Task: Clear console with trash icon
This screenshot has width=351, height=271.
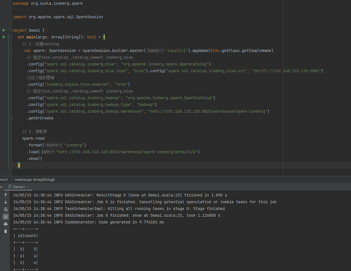Action: [x=5, y=231]
